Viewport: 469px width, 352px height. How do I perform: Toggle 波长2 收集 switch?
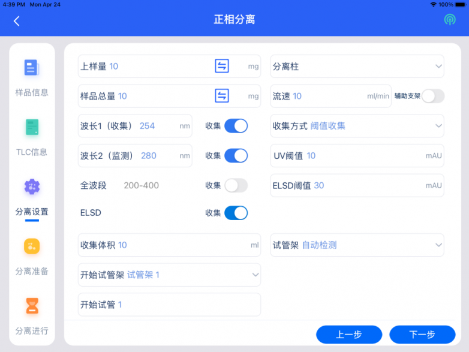pos(236,155)
